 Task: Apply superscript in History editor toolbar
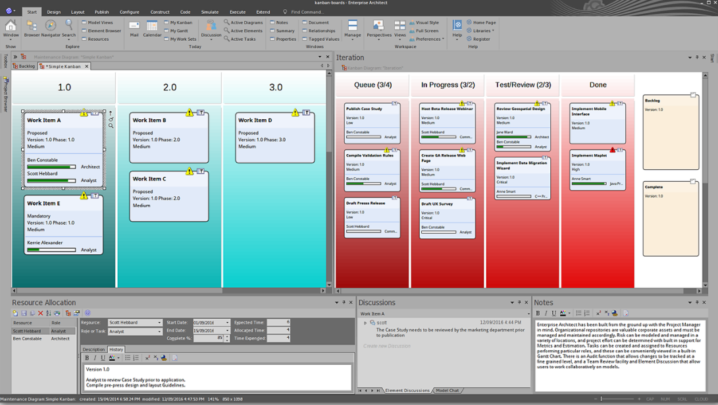[x=147, y=358]
